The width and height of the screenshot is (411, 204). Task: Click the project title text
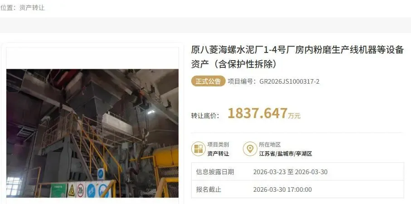coord(297,57)
